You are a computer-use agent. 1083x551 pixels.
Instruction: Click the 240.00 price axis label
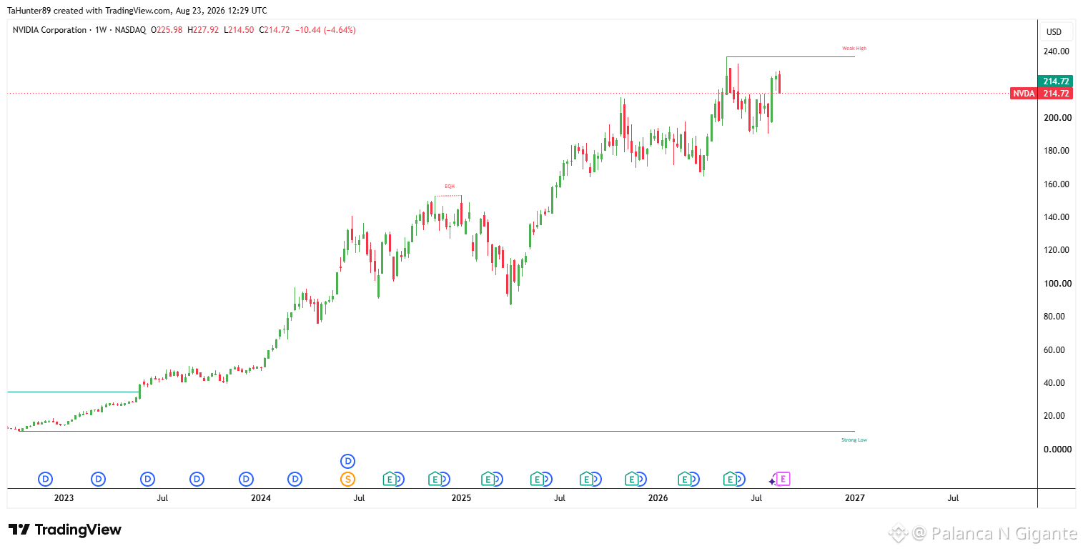pyautogui.click(x=1056, y=51)
